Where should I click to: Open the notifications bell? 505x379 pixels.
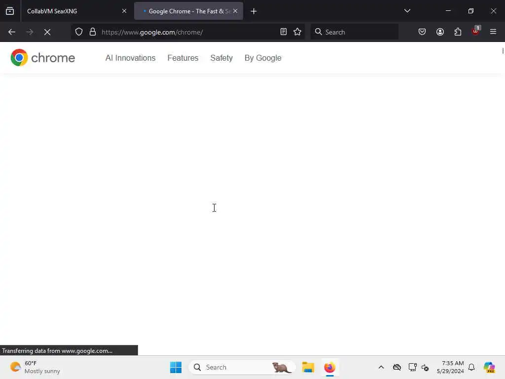(471, 367)
